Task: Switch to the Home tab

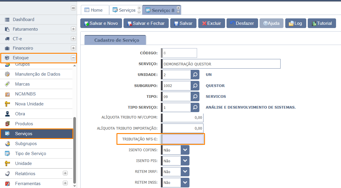Action: click(x=95, y=10)
